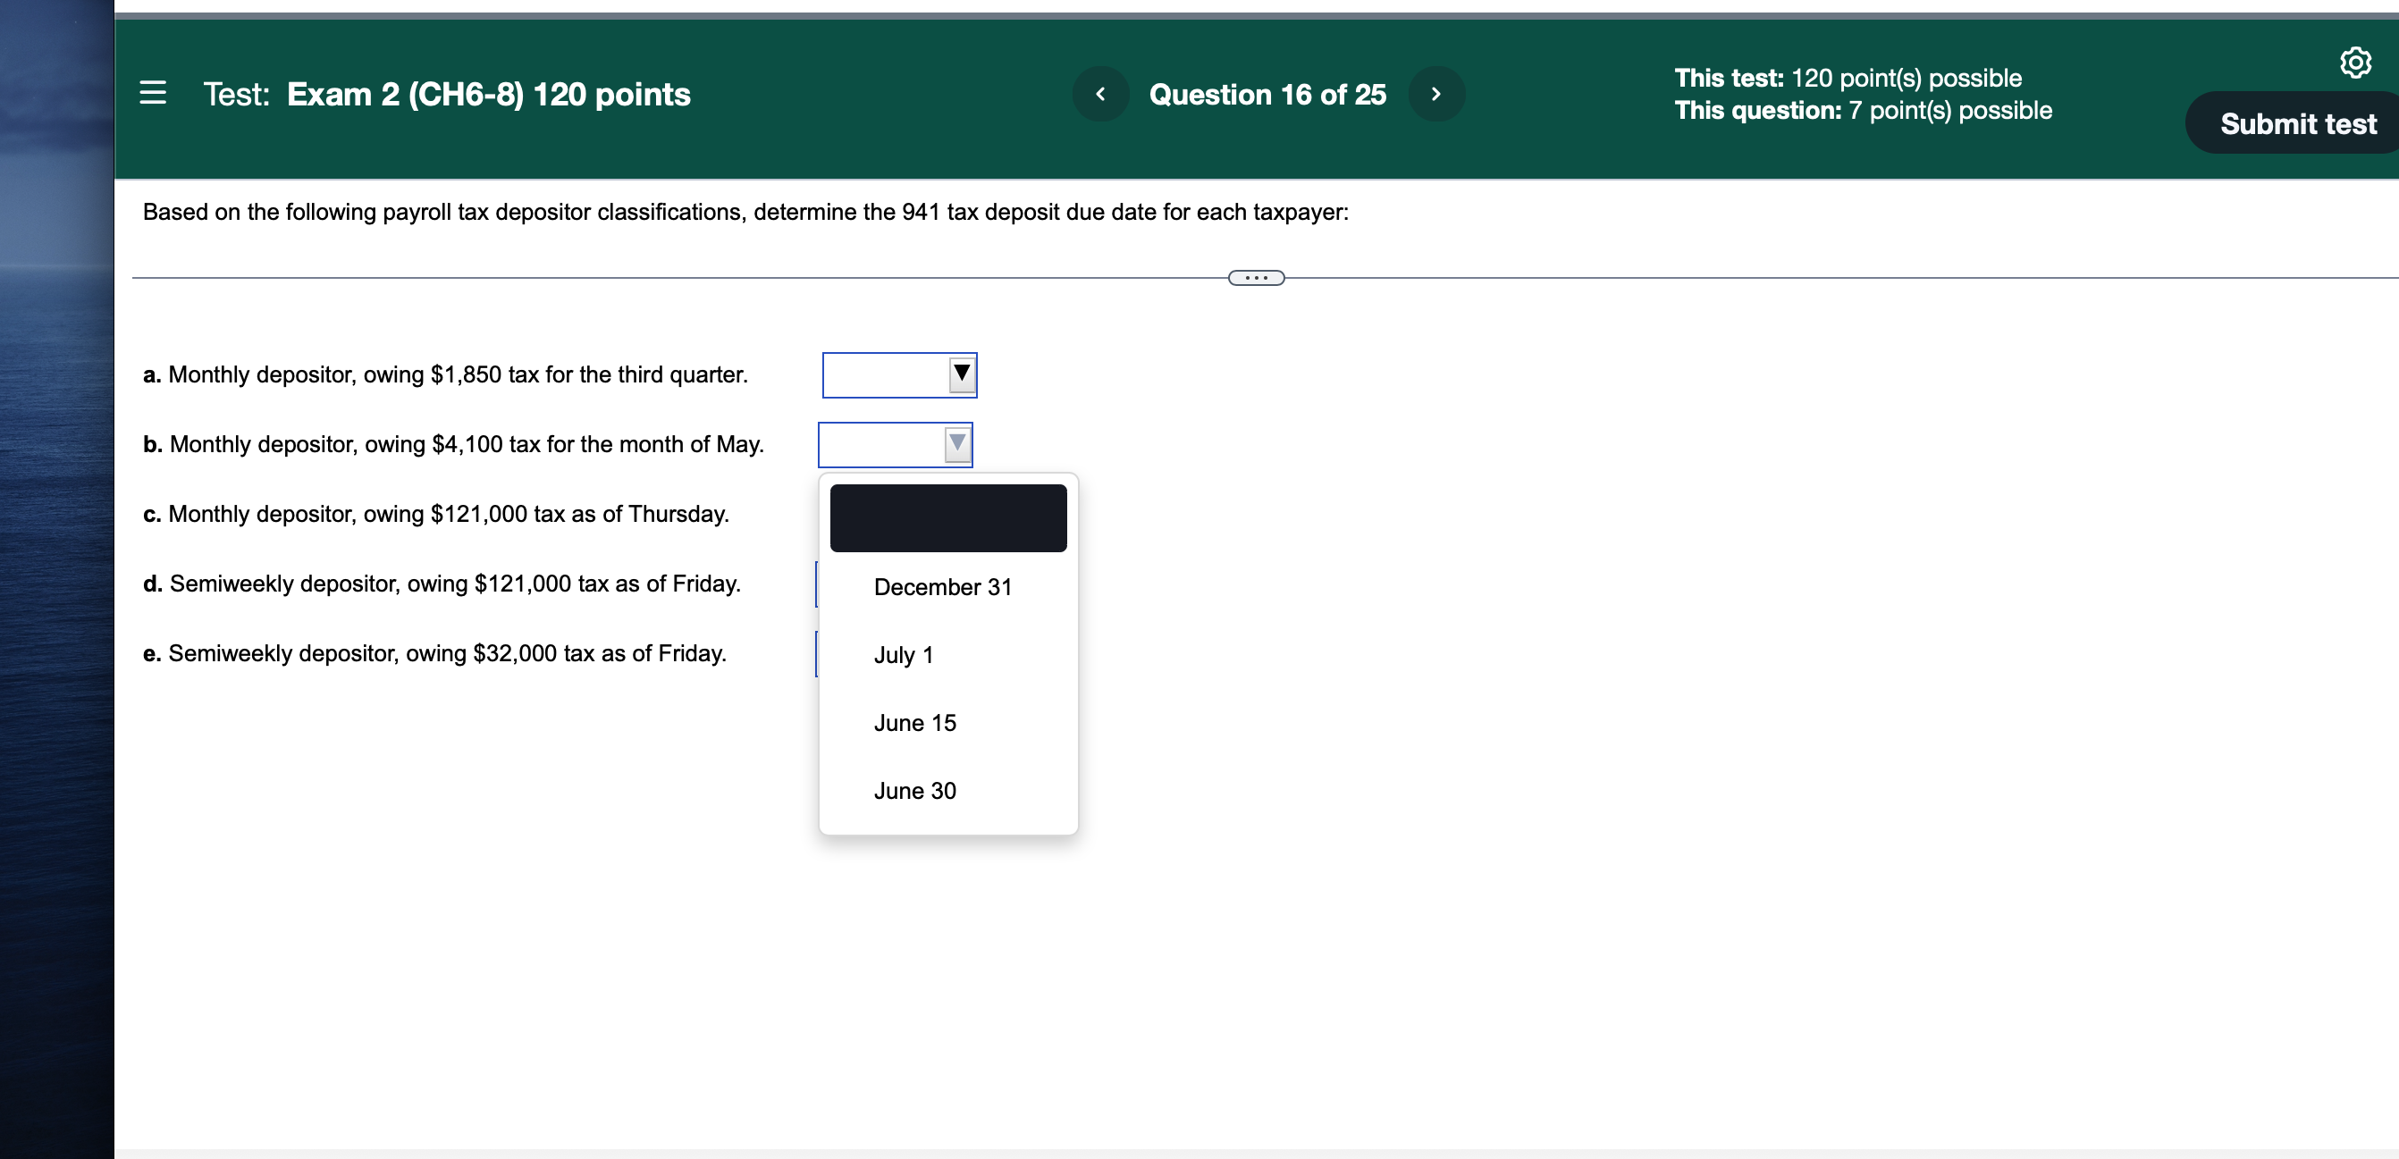Choose July 1 from the dropdown list
Viewport: 2399px width, 1159px height.
coord(903,654)
